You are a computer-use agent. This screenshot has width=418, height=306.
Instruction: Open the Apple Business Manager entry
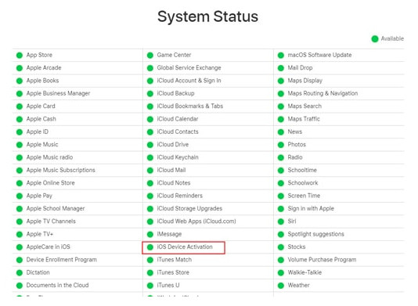coord(58,93)
